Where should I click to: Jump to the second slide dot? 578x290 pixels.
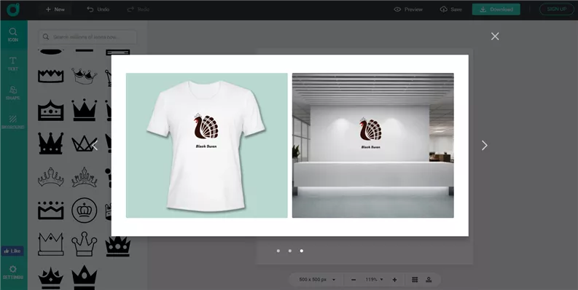(x=290, y=251)
